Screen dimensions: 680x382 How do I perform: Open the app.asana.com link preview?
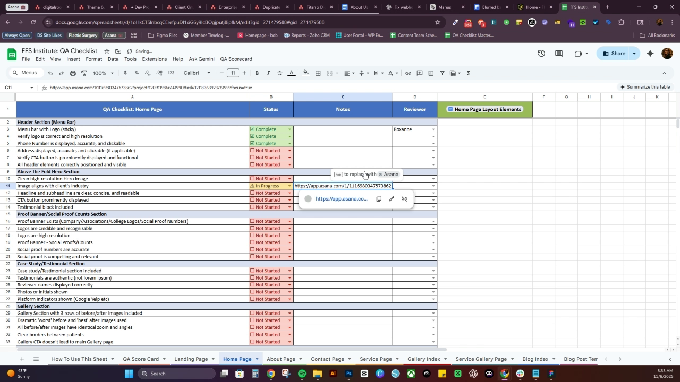342,199
